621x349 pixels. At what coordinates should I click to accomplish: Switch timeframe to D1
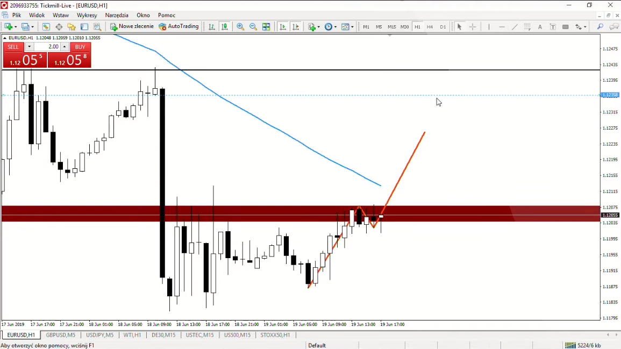pos(443,26)
